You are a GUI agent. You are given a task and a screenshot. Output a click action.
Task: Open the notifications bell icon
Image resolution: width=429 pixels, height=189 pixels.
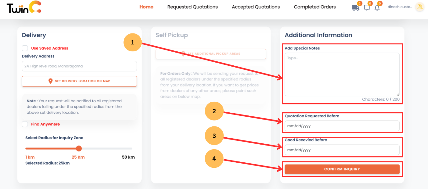[x=377, y=8]
